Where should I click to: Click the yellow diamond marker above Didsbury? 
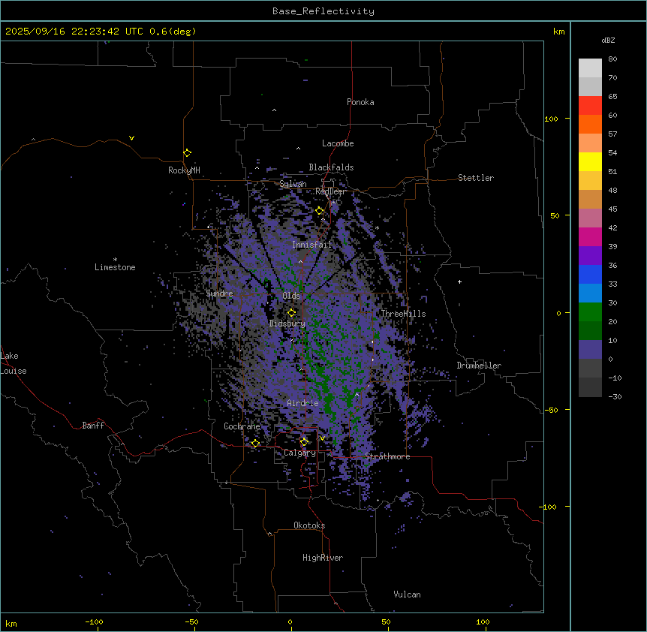click(x=292, y=312)
